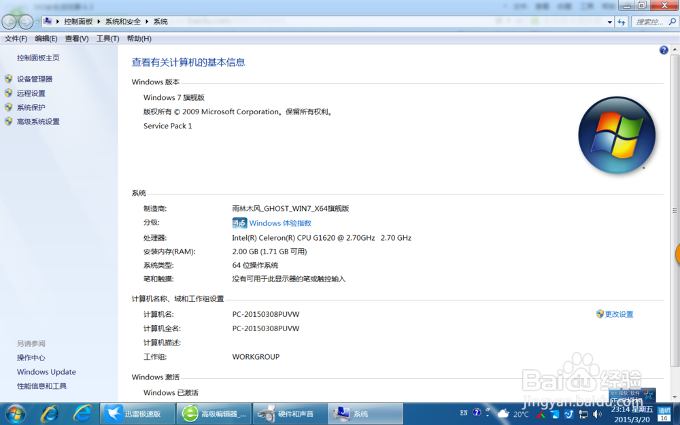
Task: Click red-green triangle tray icon
Action: pyautogui.click(x=541, y=414)
